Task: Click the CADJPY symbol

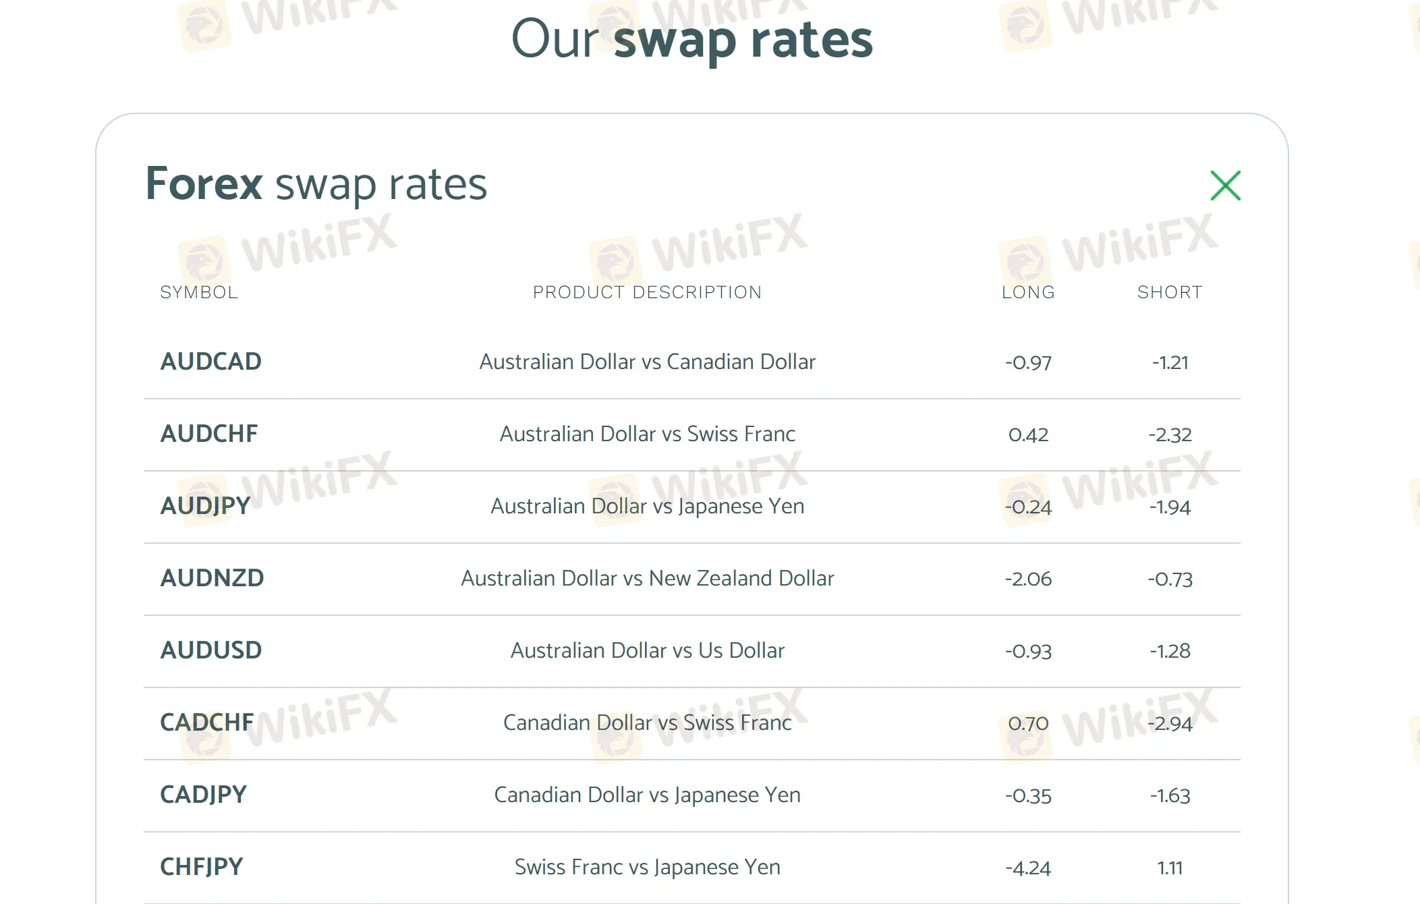Action: [x=203, y=795]
